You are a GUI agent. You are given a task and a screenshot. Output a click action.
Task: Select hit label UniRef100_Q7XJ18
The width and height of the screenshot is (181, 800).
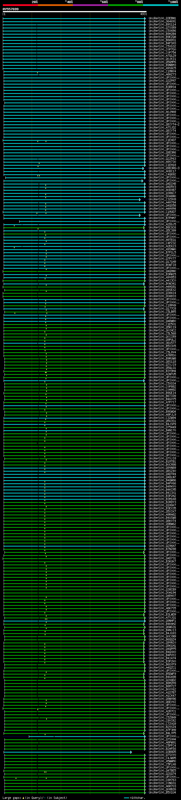pyautogui.click(x=162, y=458)
